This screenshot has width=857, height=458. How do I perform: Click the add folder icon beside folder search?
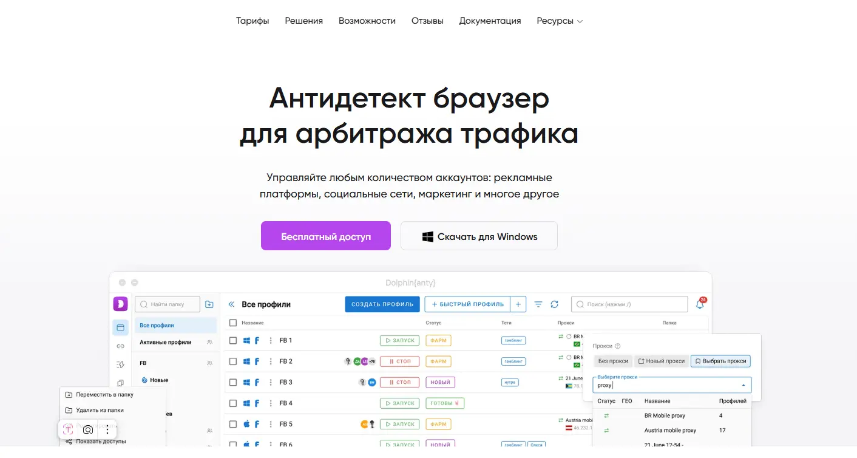[x=209, y=304]
